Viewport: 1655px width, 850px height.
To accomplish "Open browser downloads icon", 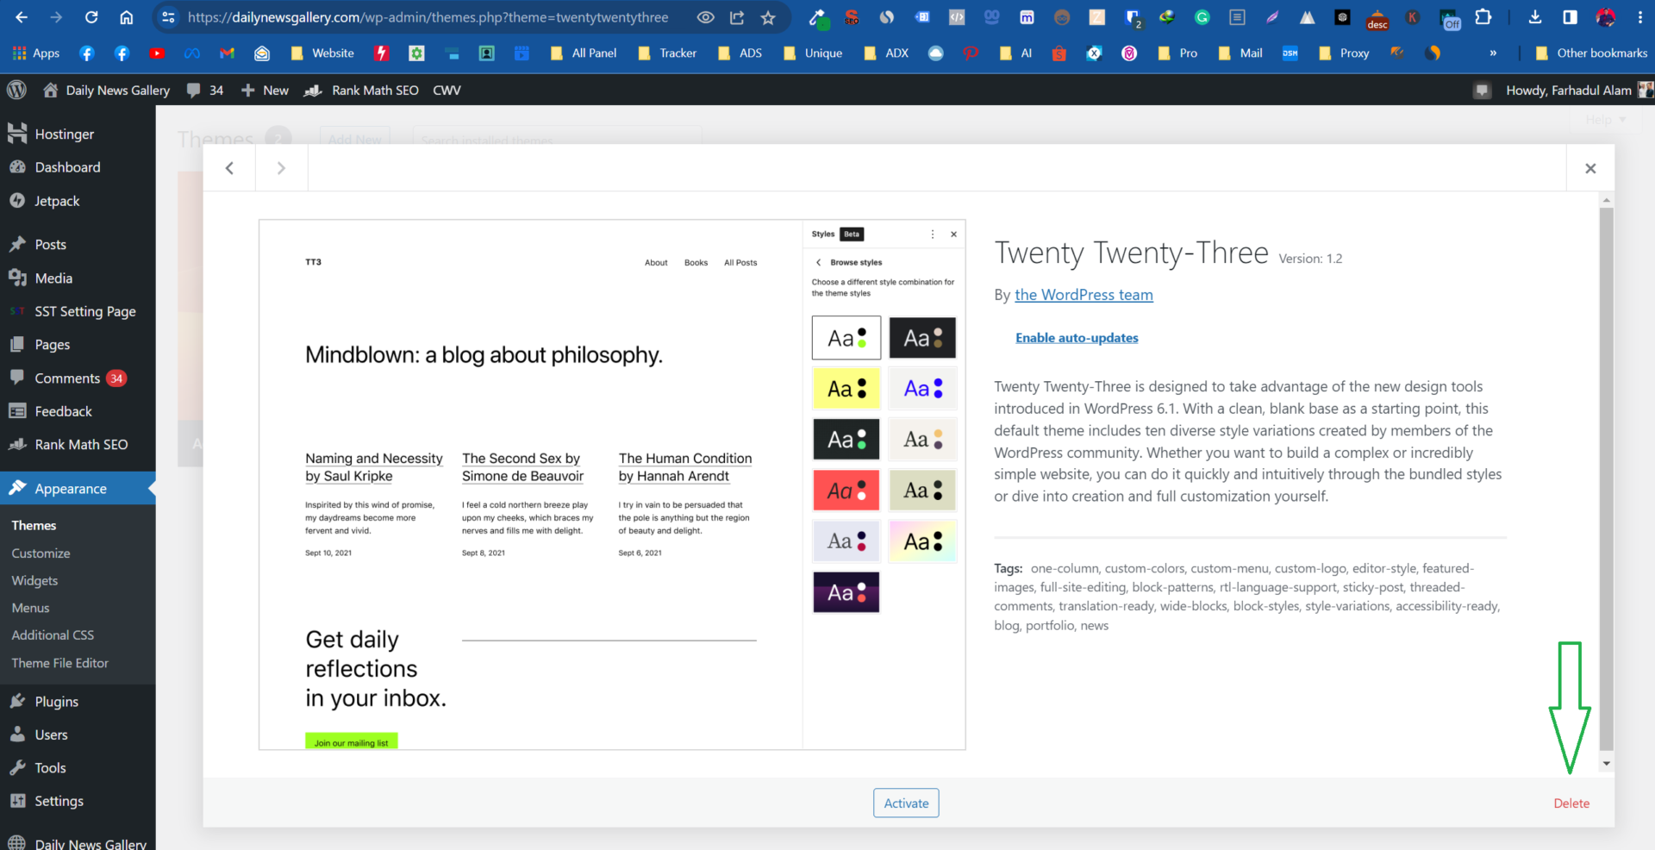I will 1535,17.
